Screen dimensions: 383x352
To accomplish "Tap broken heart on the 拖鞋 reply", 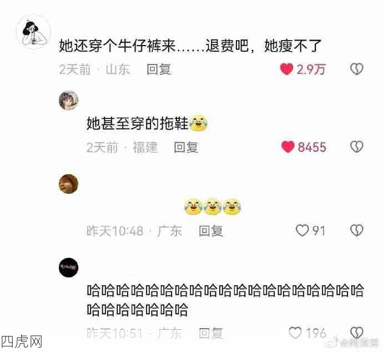I will (x=357, y=147).
